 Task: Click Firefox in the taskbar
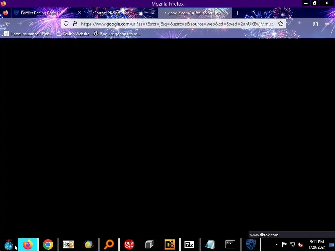28,244
